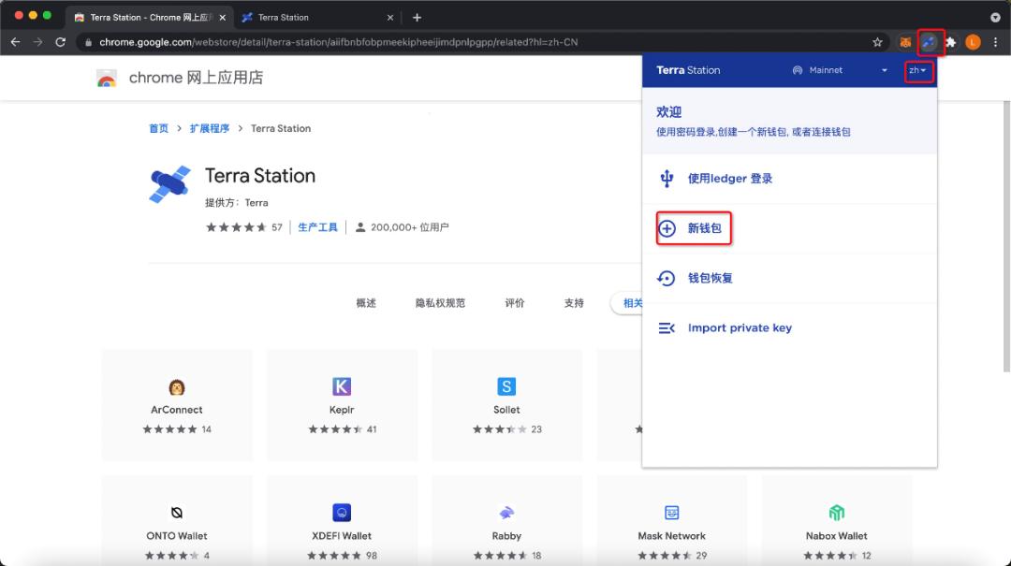
Task: Open the zh language selector dropdown
Action: pos(918,70)
